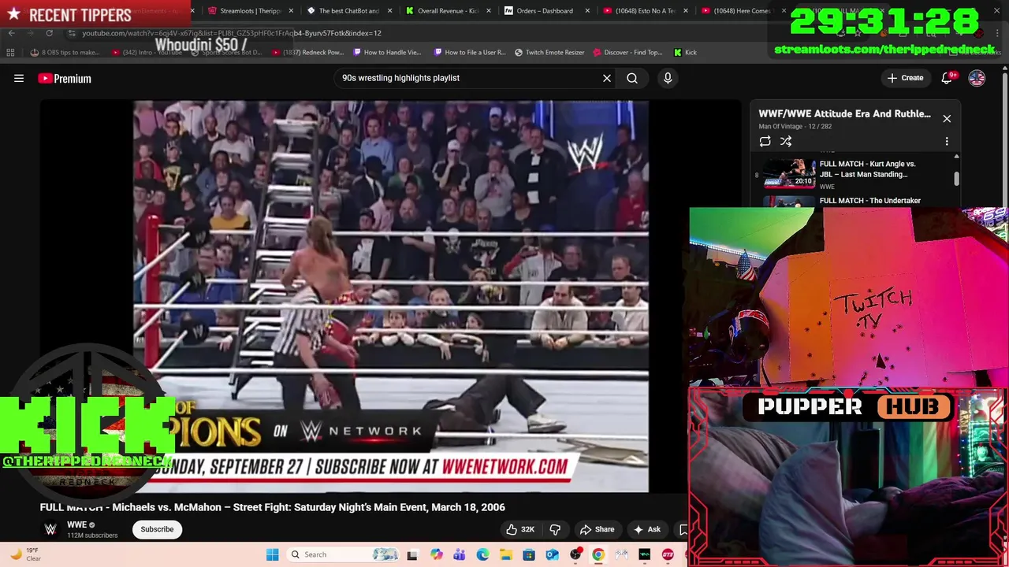Open Redneck Pow... bookmark

click(307, 52)
